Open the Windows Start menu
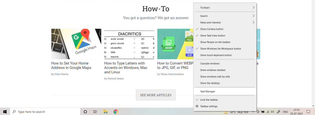The width and height of the screenshot is (315, 115). 5,112
